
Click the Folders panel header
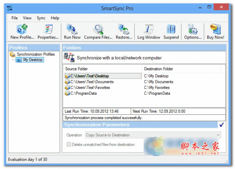coord(144,48)
